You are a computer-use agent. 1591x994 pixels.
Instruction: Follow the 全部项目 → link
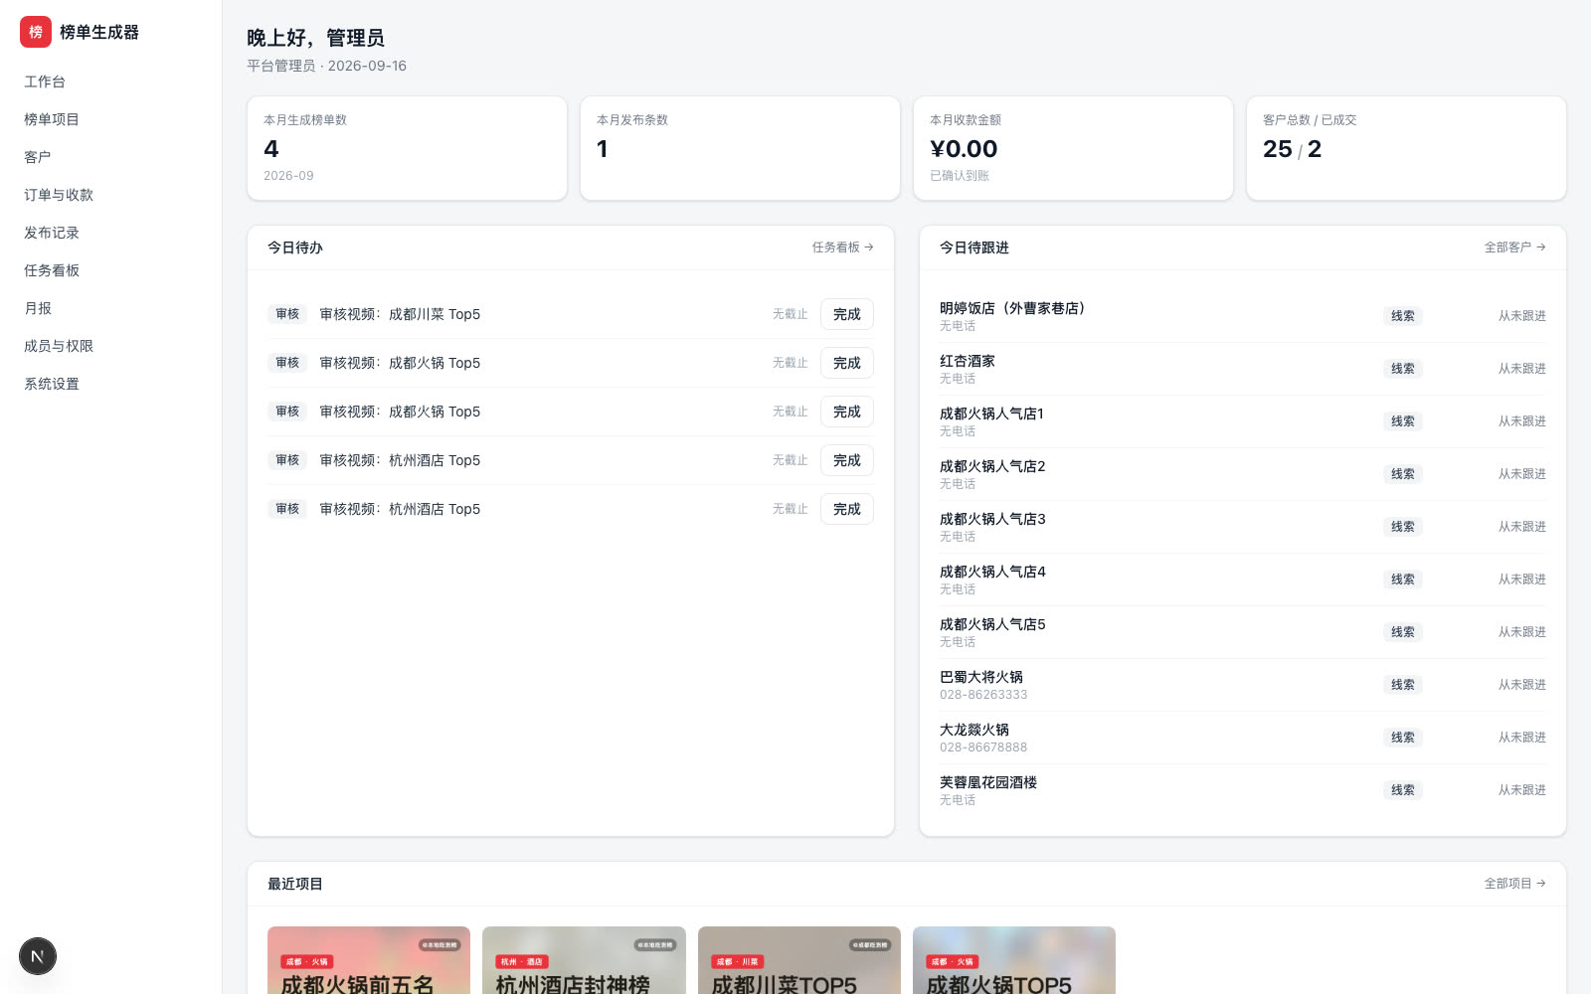(x=1514, y=884)
